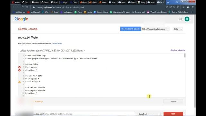Image resolution: width=206 pixels, height=116 pixels.
Task: Click the battery saver icon
Action: (x=188, y=7)
